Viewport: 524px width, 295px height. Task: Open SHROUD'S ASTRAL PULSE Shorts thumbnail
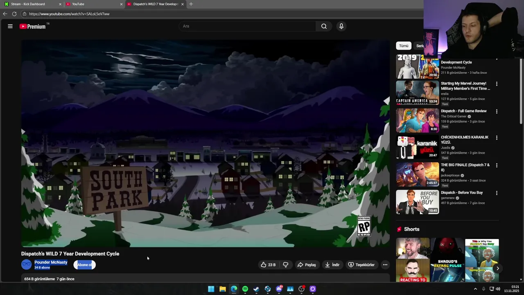coord(447,260)
